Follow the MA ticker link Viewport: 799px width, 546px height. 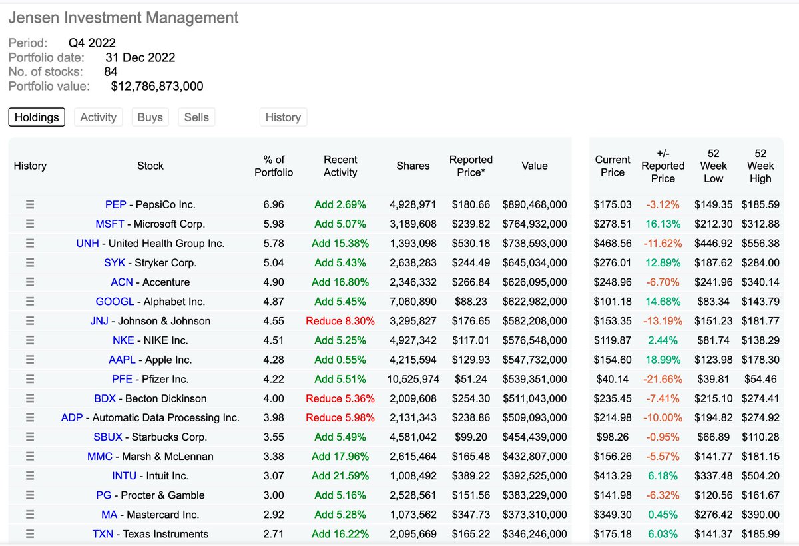click(109, 514)
